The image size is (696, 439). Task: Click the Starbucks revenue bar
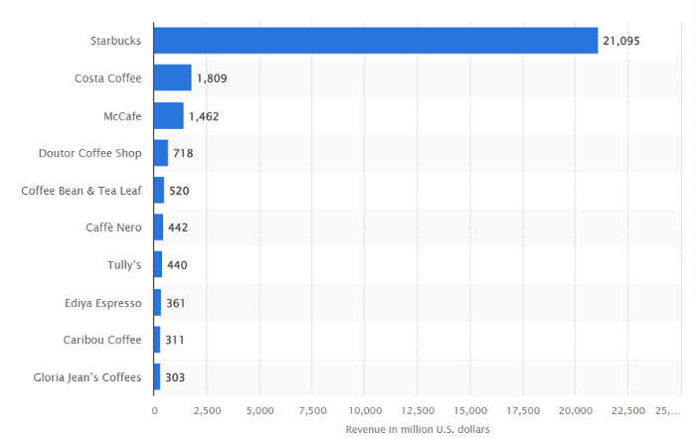(376, 41)
